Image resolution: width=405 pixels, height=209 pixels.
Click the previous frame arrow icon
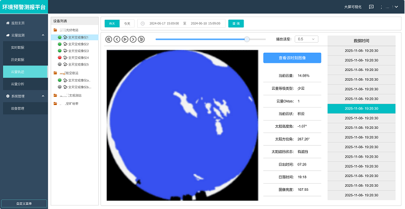(117, 39)
